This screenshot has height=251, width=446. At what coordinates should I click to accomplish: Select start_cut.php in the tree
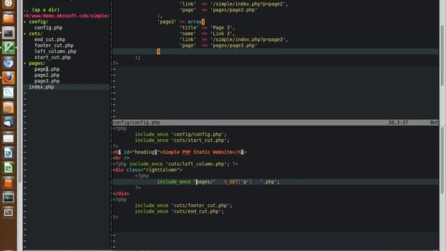click(53, 57)
